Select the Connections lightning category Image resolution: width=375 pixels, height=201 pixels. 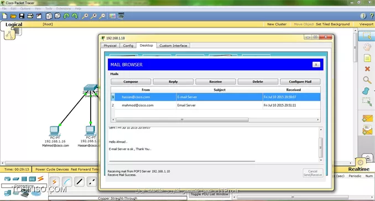point(41,178)
